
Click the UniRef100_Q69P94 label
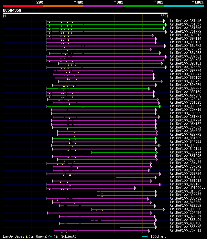186,173
